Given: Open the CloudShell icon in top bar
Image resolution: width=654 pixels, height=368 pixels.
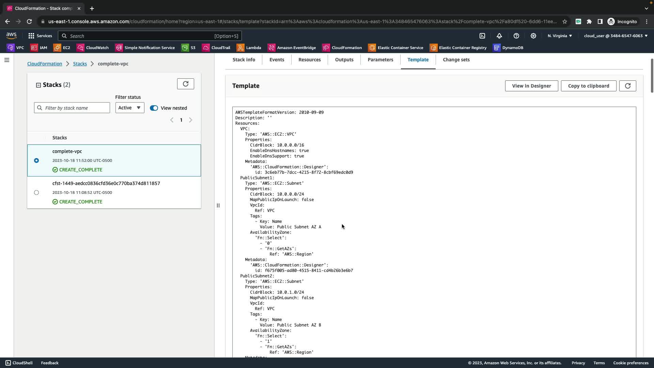Looking at the screenshot, I should pos(482,36).
